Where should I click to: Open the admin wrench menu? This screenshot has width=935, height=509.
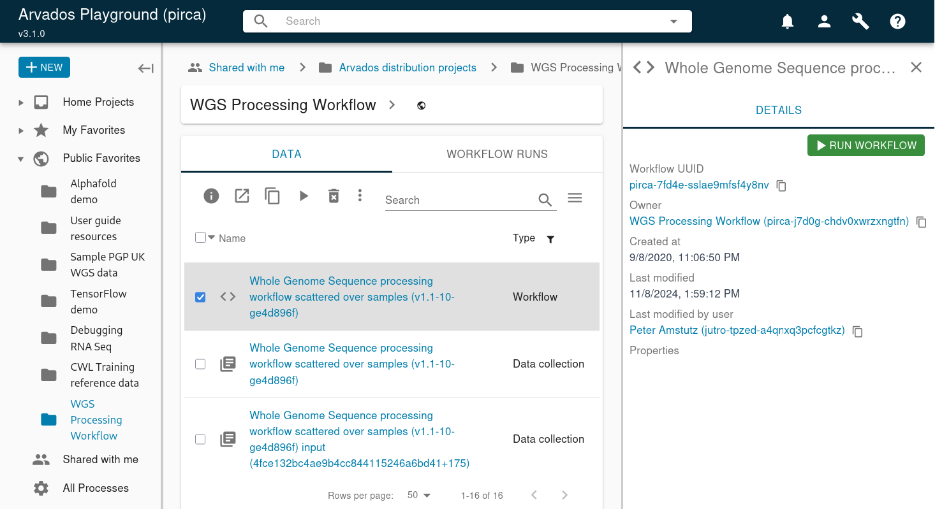click(860, 22)
